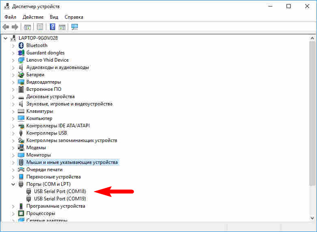Scan for hardware changes monitor icon
The image size is (317, 232).
click(x=75, y=27)
